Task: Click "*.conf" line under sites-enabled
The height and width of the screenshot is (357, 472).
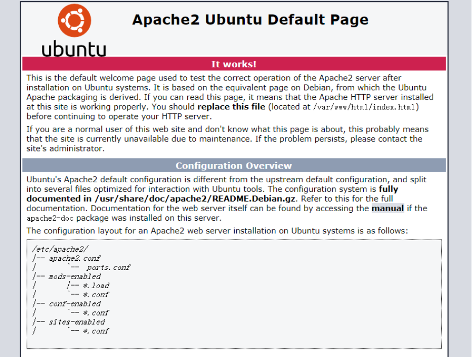Action: tap(96, 331)
